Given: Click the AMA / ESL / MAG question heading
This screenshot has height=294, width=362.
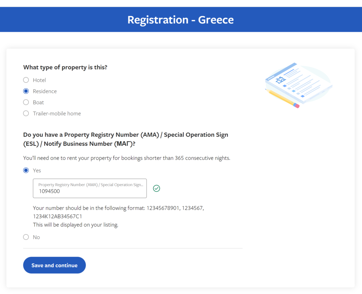Looking at the screenshot, I should [x=125, y=139].
